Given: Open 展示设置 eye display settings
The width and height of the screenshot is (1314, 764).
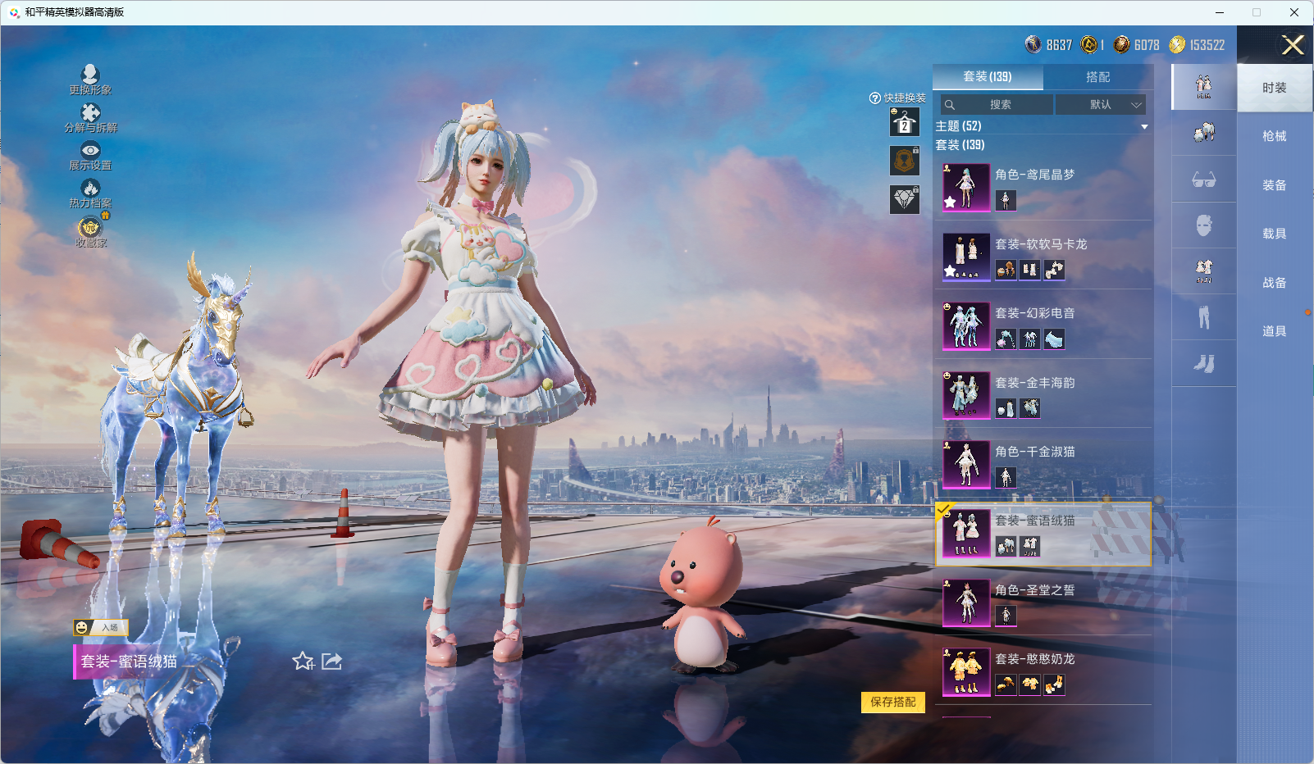Looking at the screenshot, I should click(90, 151).
